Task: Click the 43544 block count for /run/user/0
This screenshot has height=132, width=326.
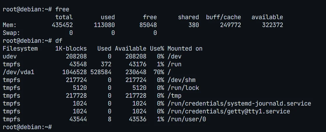Action: click(x=78, y=119)
